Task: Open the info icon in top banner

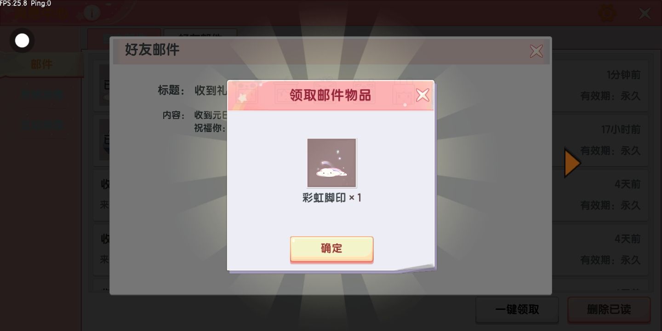Action: (x=92, y=13)
